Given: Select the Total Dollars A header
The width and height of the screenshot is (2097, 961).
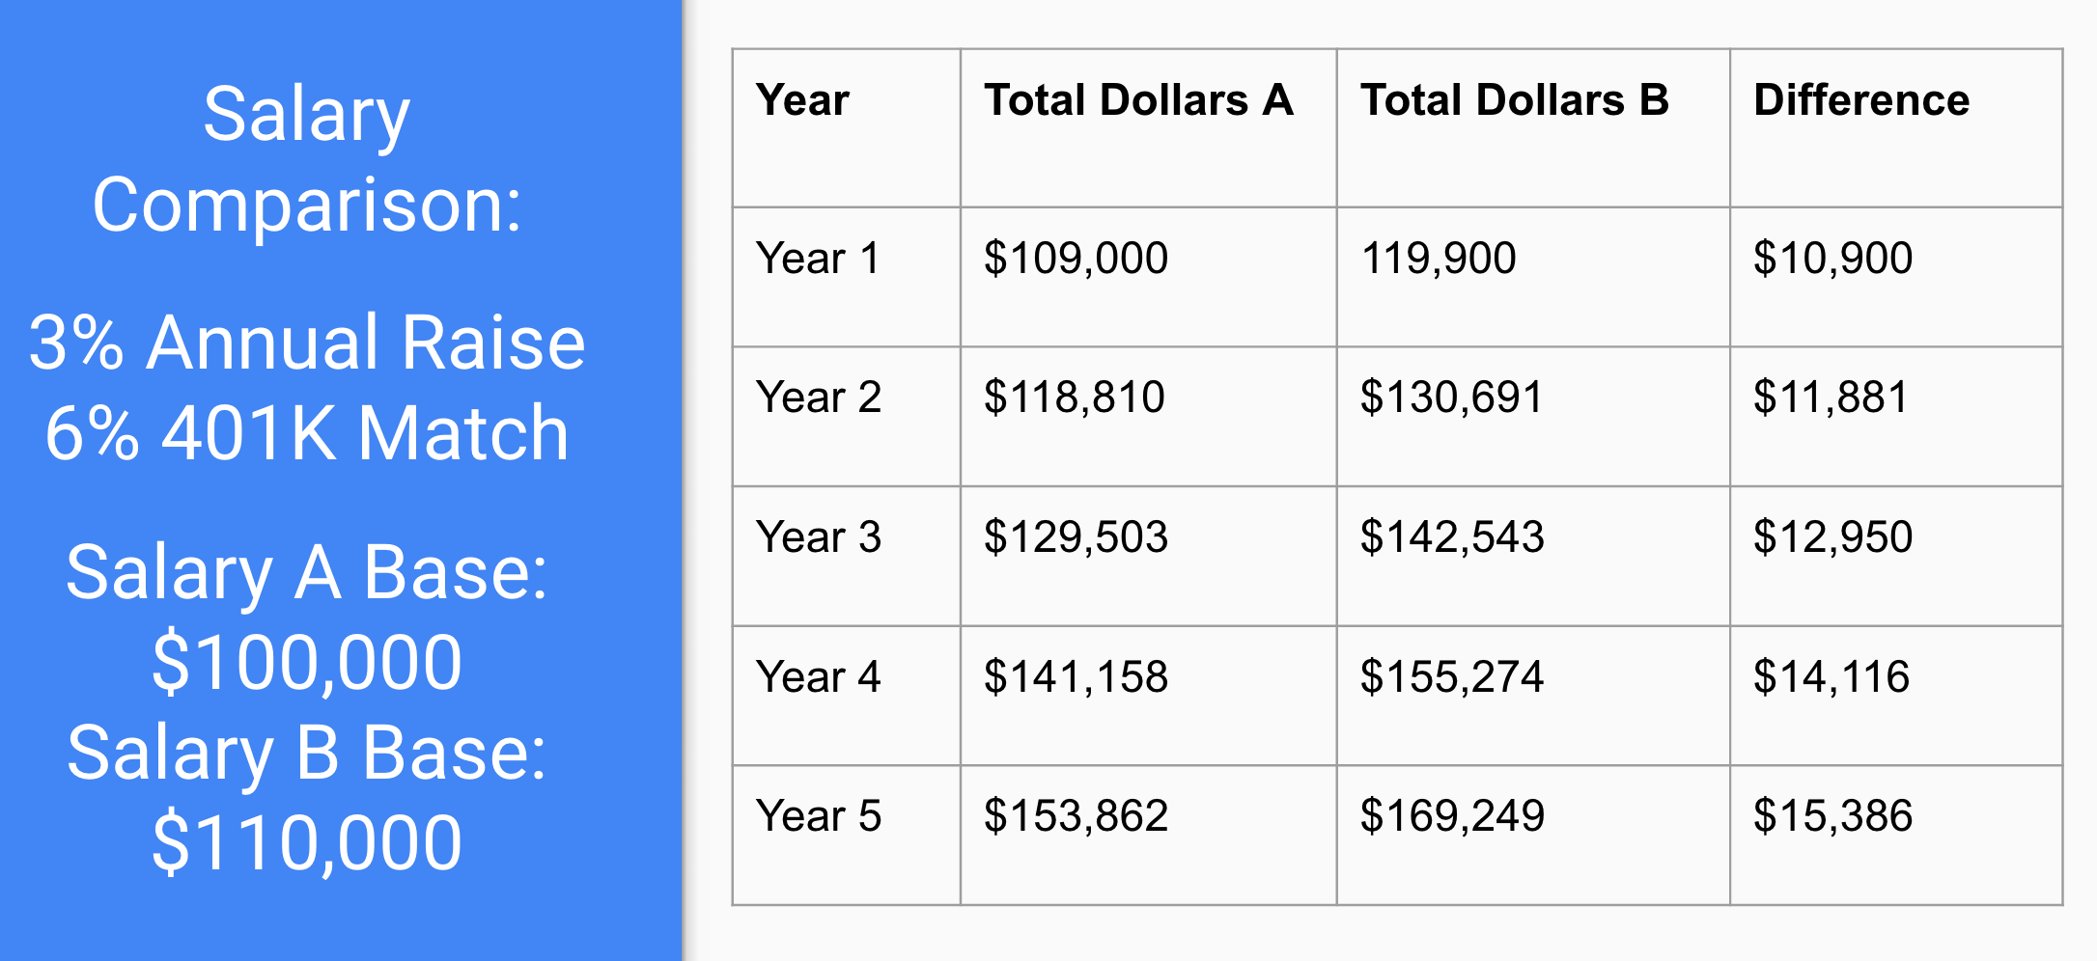Looking at the screenshot, I should click(1138, 100).
